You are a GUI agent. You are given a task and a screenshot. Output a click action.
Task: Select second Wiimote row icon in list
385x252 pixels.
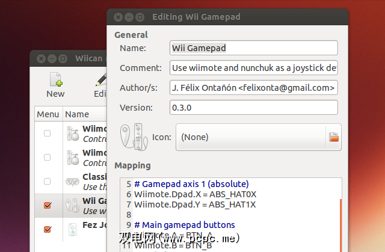73,158
